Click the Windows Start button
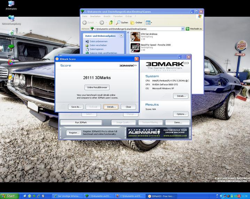The width and height of the screenshot is (250, 199). tap(8, 196)
